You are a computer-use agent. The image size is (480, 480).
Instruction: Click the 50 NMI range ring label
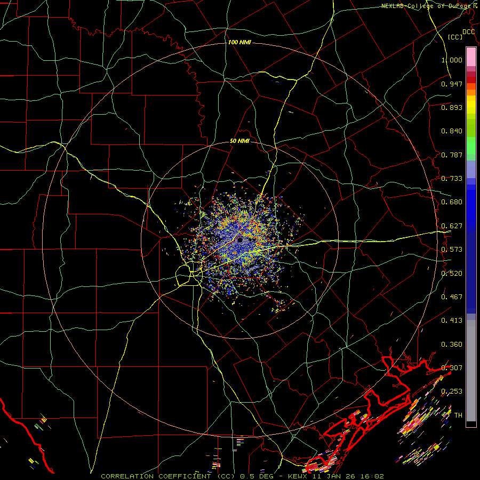[239, 141]
